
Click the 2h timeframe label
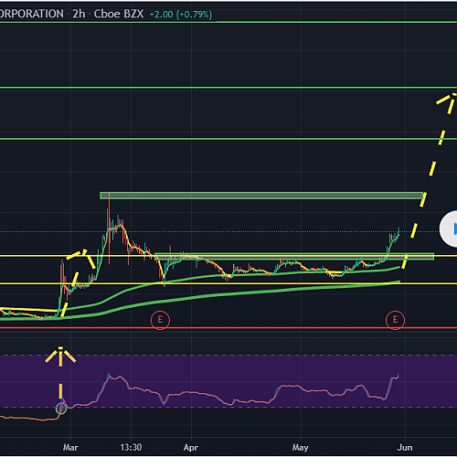point(79,14)
